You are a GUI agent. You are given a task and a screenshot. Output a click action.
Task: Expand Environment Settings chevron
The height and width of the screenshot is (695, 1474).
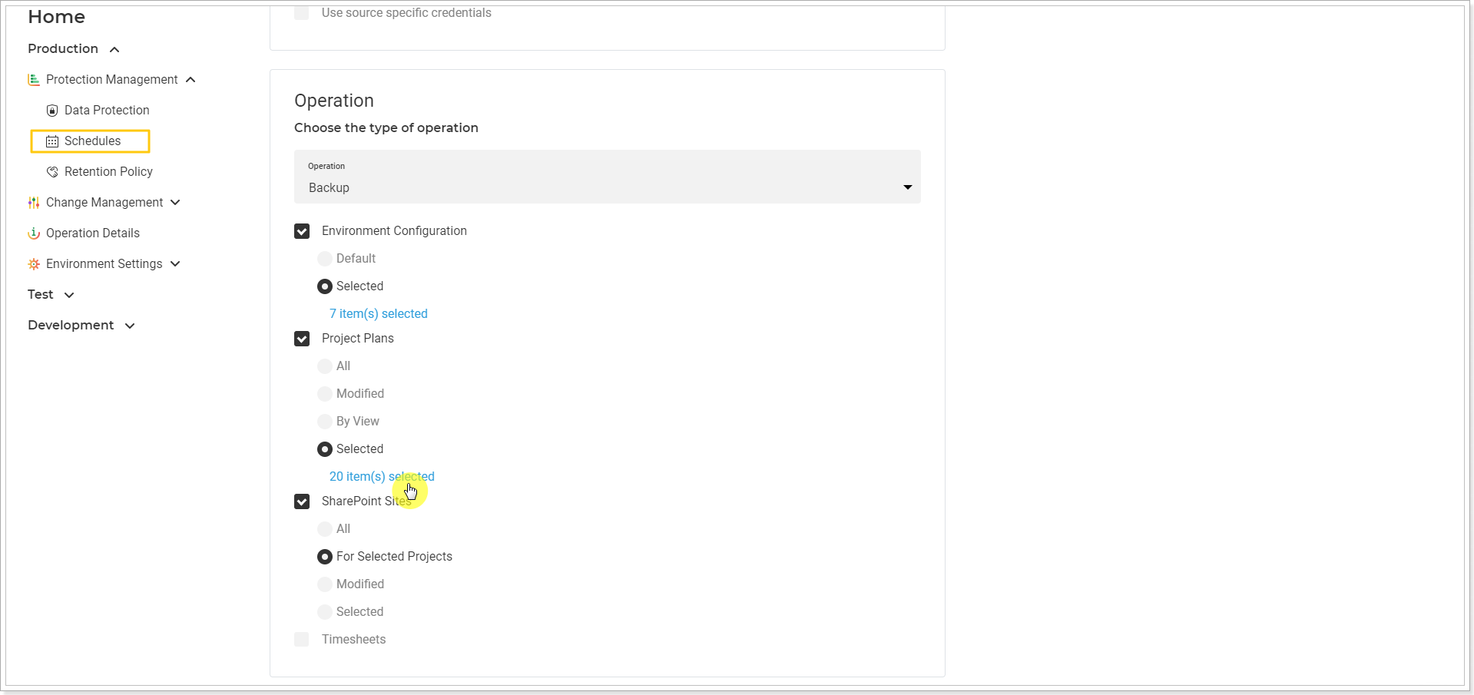tap(175, 264)
